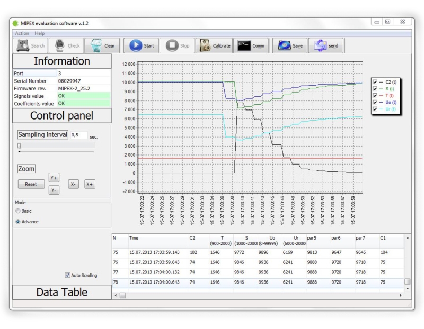Open the Calibrate tool icon
Screen dimensions: 424x329
(205, 45)
